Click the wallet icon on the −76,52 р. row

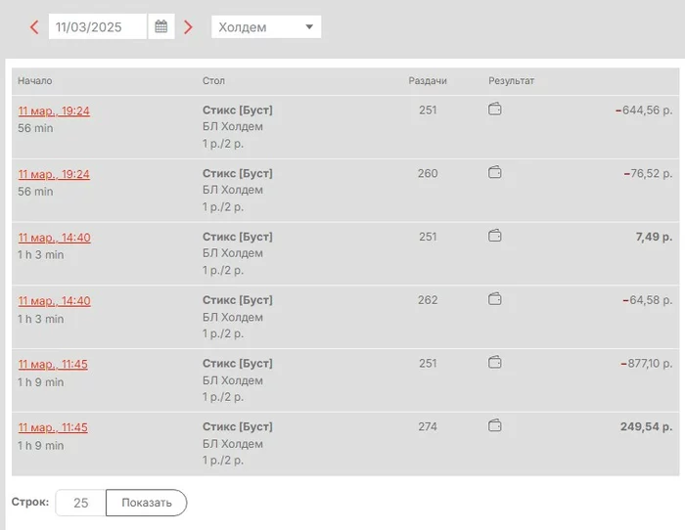[x=495, y=173]
